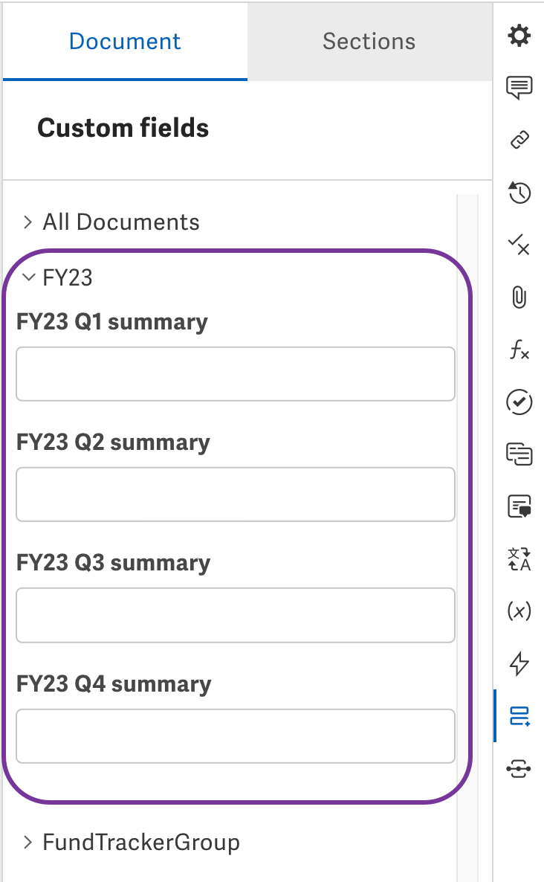The image size is (544, 882).
Task: Open the translation language icon
Action: 519,559
